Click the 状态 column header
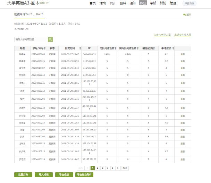Viewport: 211px width, 183px height. (x=52, y=48)
